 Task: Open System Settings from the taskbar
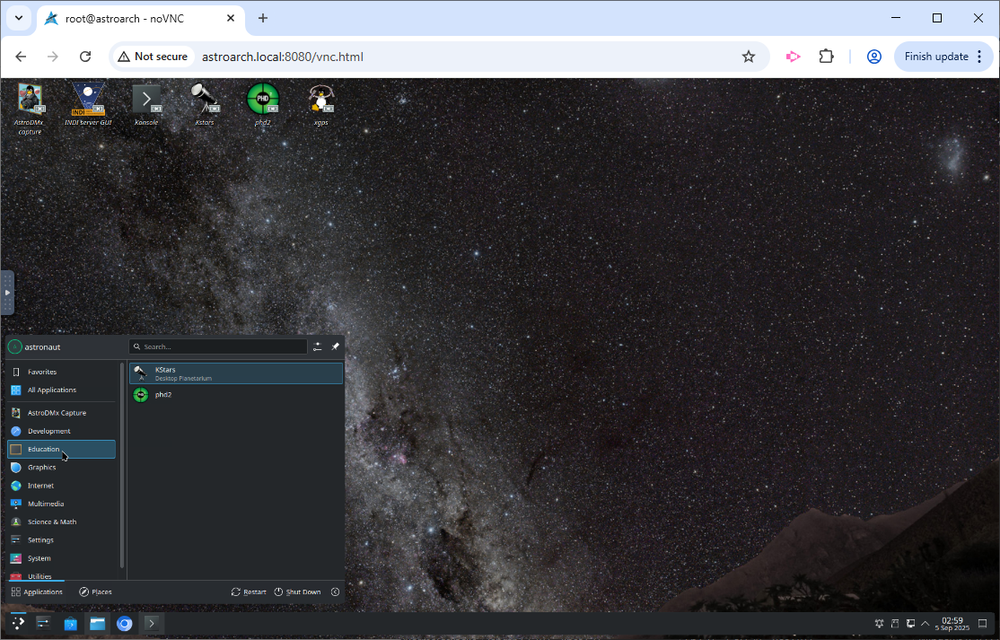[43, 623]
